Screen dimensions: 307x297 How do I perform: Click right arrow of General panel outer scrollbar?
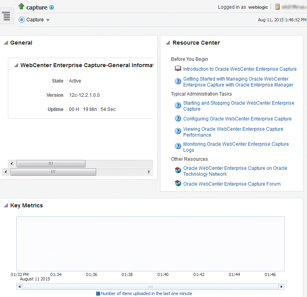[x=149, y=172]
